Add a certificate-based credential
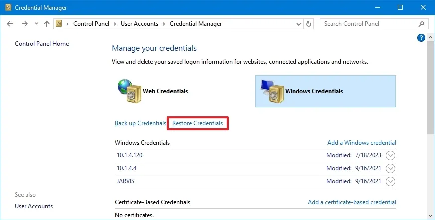This screenshot has height=220, width=435. coord(352,202)
